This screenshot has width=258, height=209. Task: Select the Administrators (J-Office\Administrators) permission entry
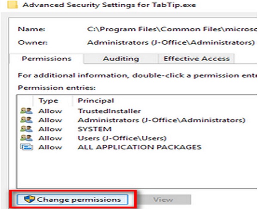[x=161, y=120]
